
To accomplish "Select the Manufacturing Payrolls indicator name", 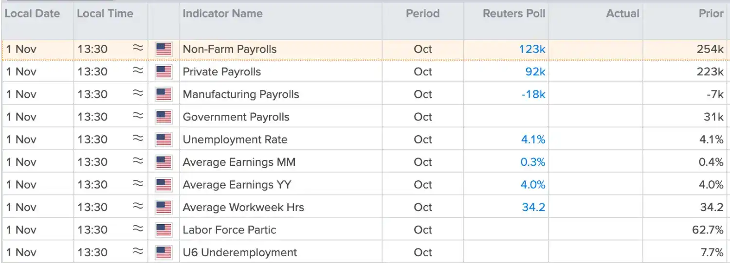I will pyautogui.click(x=241, y=94).
